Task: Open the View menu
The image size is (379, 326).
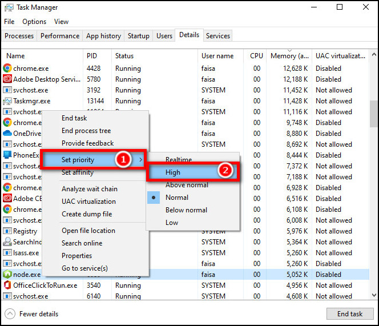Action: click(61, 22)
